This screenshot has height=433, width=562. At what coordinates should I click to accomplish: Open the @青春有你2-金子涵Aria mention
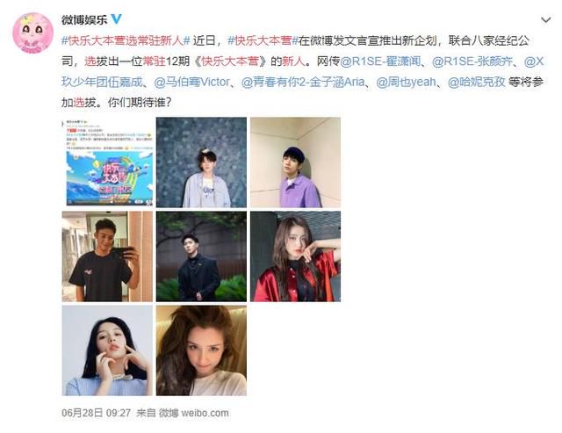(303, 82)
